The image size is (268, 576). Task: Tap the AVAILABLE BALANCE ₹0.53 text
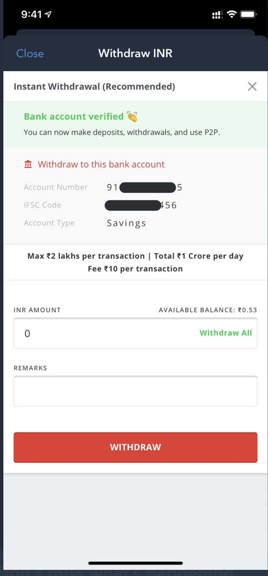point(208,310)
